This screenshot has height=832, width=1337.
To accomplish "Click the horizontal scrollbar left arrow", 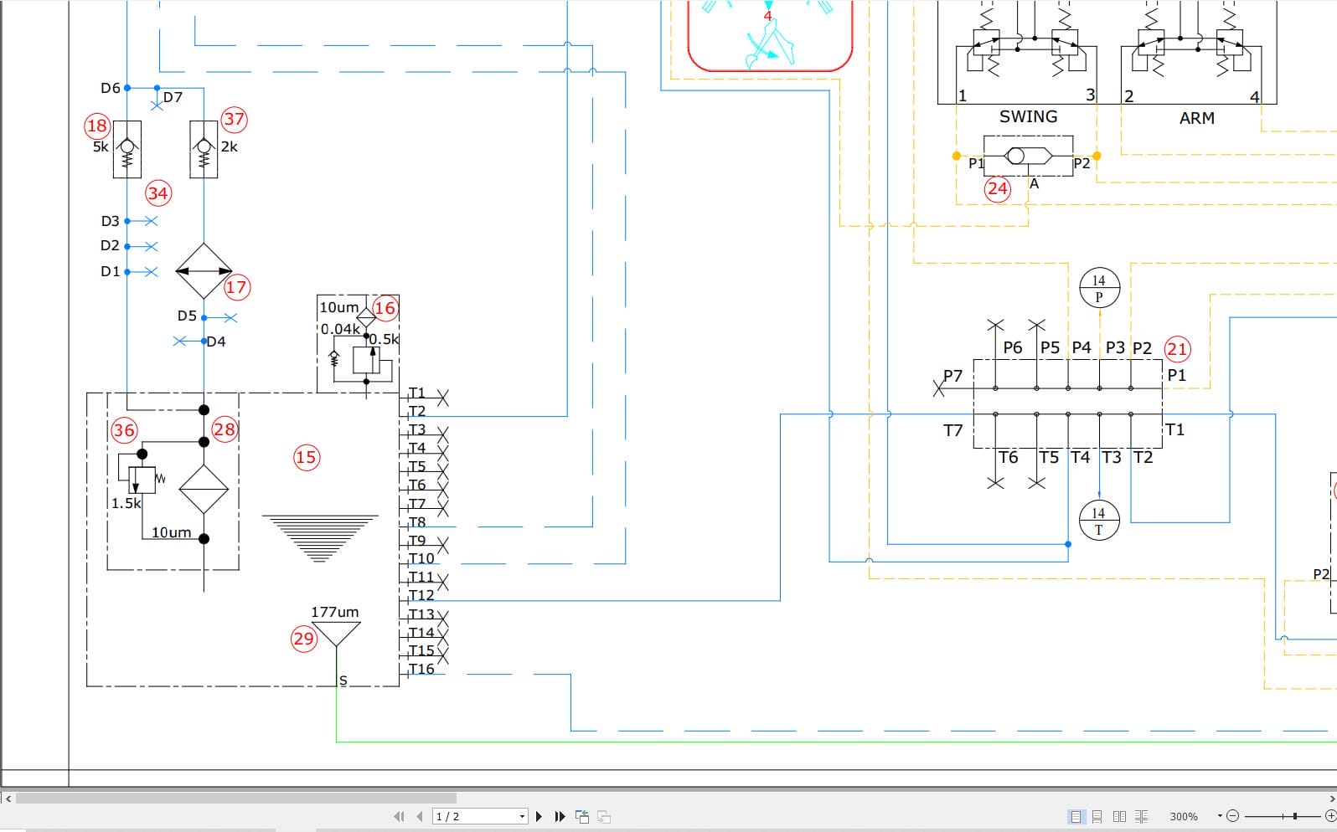I will point(8,799).
